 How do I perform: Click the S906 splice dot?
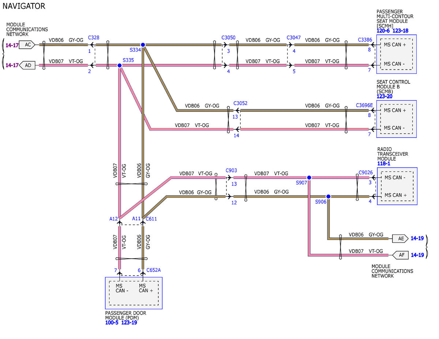click(x=329, y=196)
